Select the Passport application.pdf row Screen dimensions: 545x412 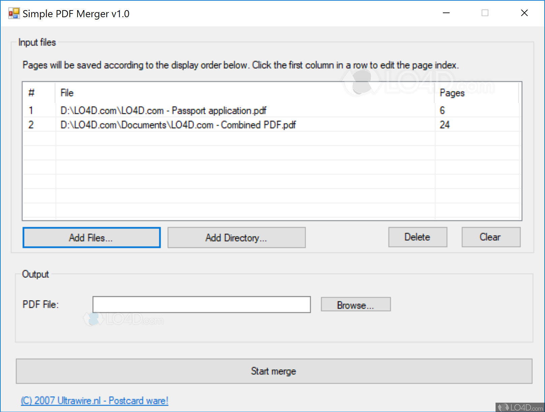pyautogui.click(x=163, y=110)
